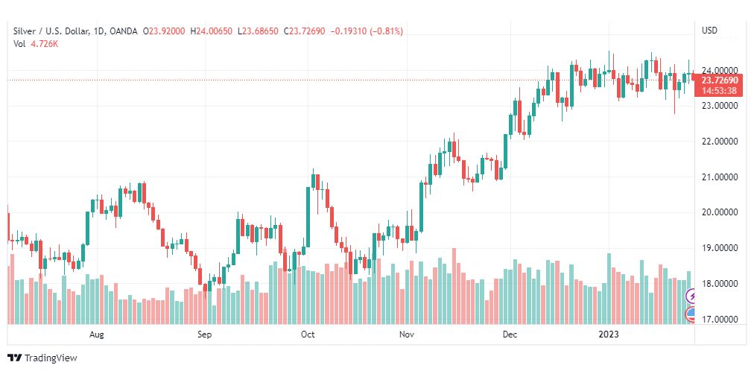This screenshot has width=754, height=371.
Task: Open the TradingView logo link
Action: tap(42, 358)
